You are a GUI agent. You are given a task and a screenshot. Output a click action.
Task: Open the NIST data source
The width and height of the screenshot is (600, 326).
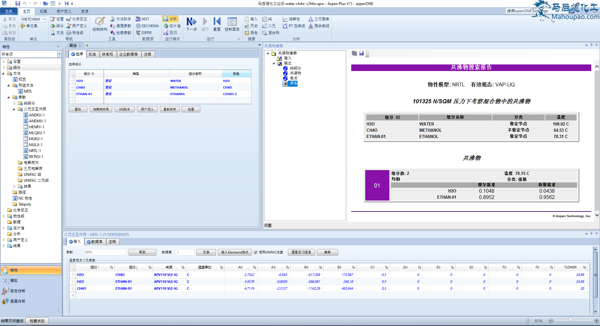(x=142, y=19)
